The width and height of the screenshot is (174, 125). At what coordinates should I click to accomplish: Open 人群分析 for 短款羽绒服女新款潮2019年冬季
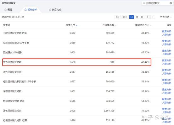tap(166, 83)
